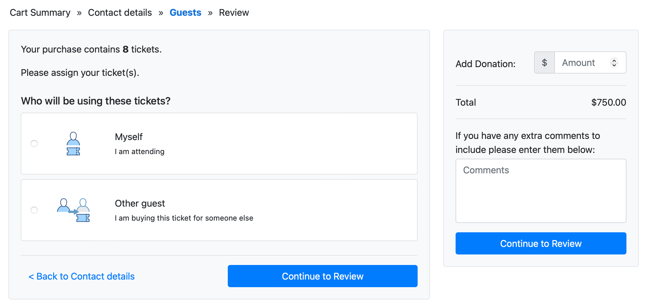Click the Add Donation label
The width and height of the screenshot is (646, 307).
pos(485,64)
